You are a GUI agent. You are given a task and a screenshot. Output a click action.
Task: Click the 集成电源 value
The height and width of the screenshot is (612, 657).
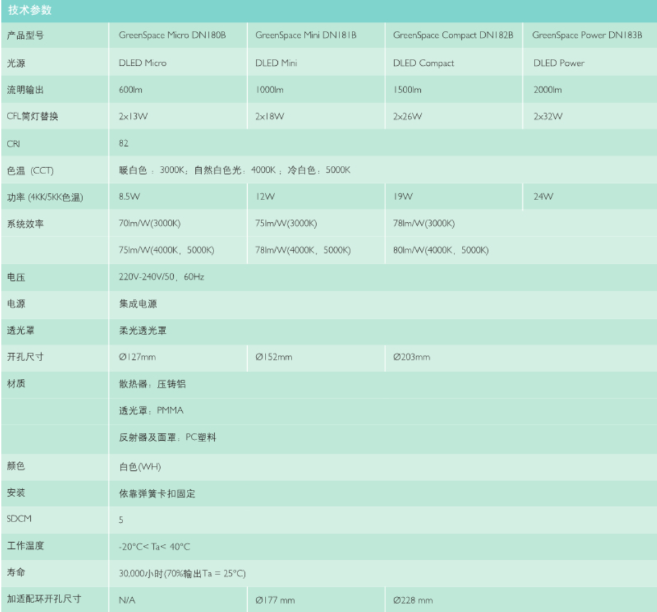pyautogui.click(x=138, y=304)
